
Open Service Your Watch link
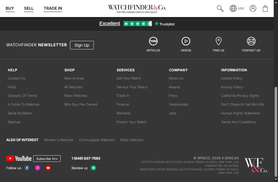pyautogui.click(x=132, y=87)
